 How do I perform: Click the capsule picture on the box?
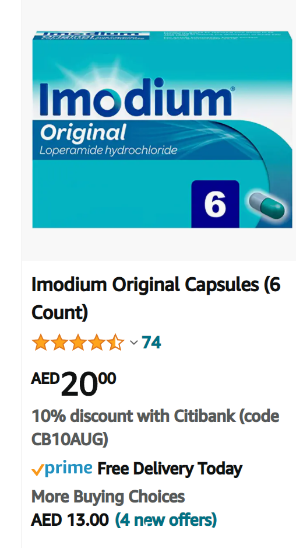click(266, 206)
